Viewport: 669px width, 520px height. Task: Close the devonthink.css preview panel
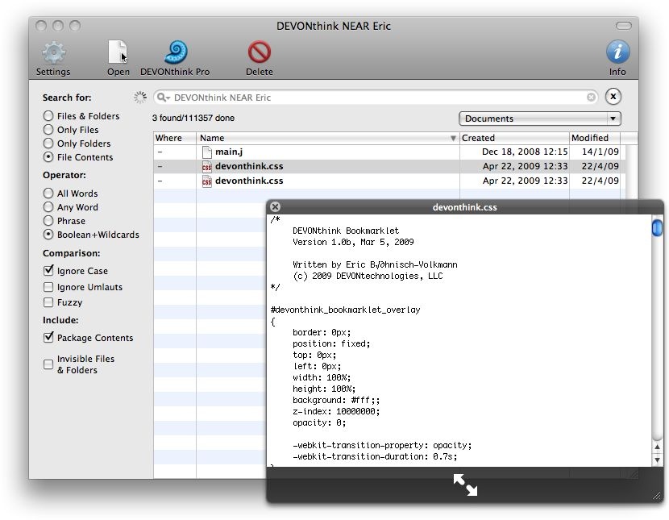point(275,207)
